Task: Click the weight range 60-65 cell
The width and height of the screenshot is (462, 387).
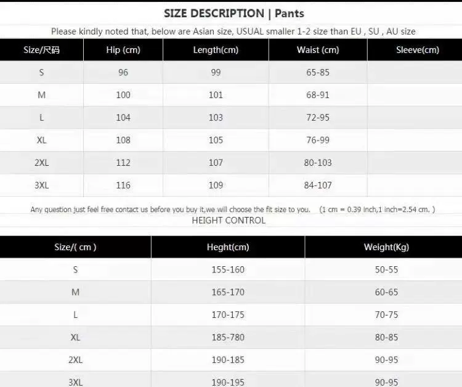Action: coord(386,292)
